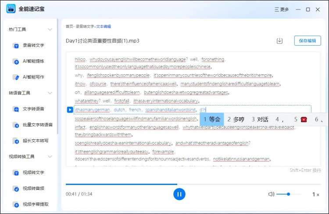Viewport: 329px width, 214px height.
Task: Change the 1x playback speed
Action: click(315, 194)
